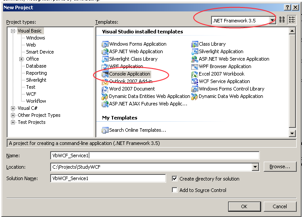Select Silverlight project type in tree
This screenshot has height=217, width=302.
(36, 80)
